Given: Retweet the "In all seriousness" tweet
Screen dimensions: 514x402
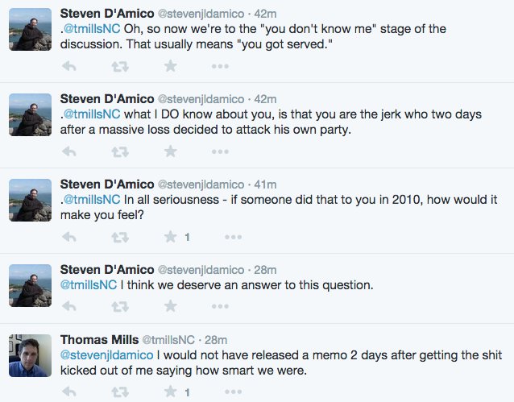Looking at the screenshot, I should point(120,237).
